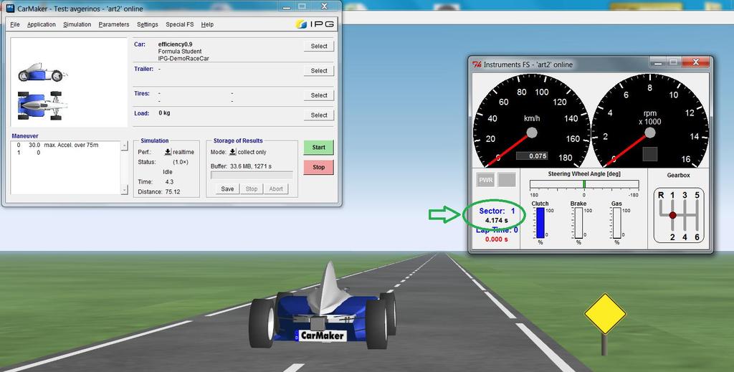The height and width of the screenshot is (372, 734).
Task: Click the Abort button in storage
Action: [276, 189]
